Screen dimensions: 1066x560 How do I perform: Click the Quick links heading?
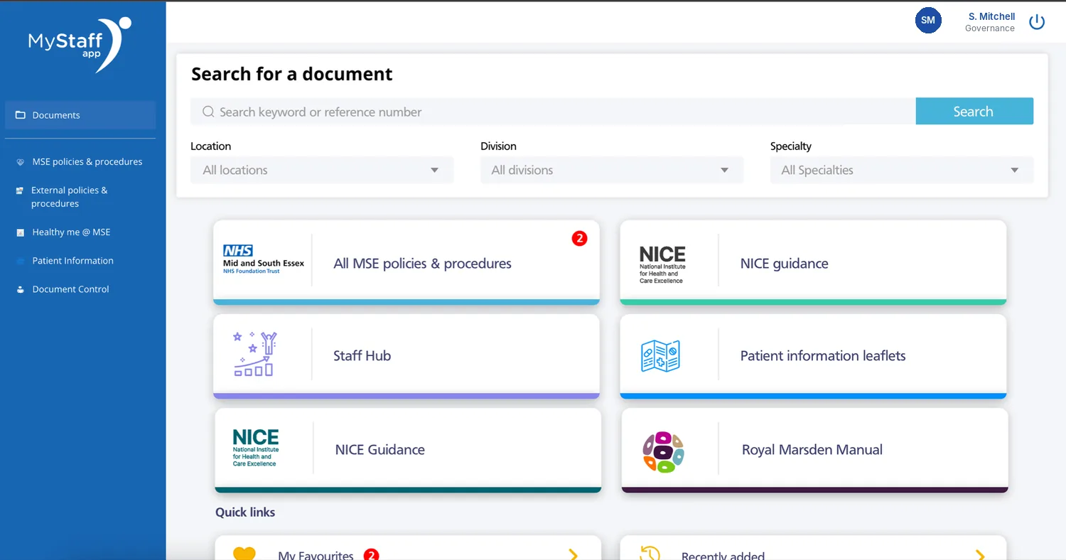tap(245, 512)
